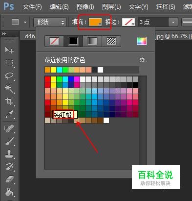192x201 pixels.
Task: Select the Eyedropper tool
Action: click(9, 114)
